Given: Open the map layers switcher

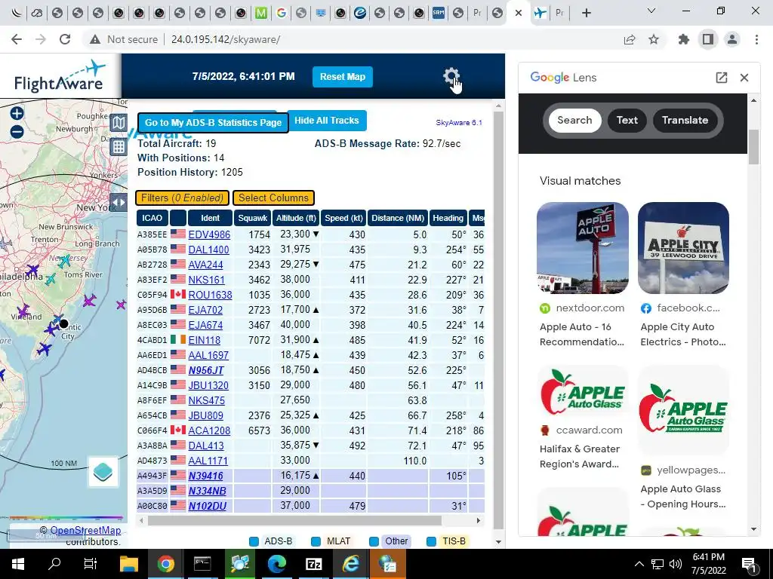Looking at the screenshot, I should tap(103, 472).
